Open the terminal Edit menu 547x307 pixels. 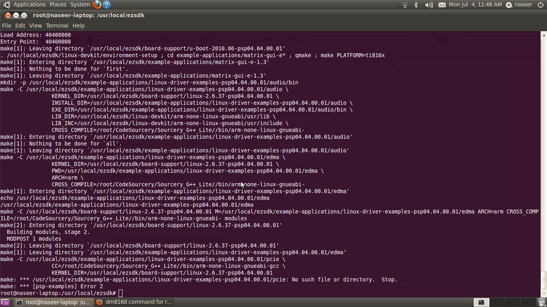20,26
